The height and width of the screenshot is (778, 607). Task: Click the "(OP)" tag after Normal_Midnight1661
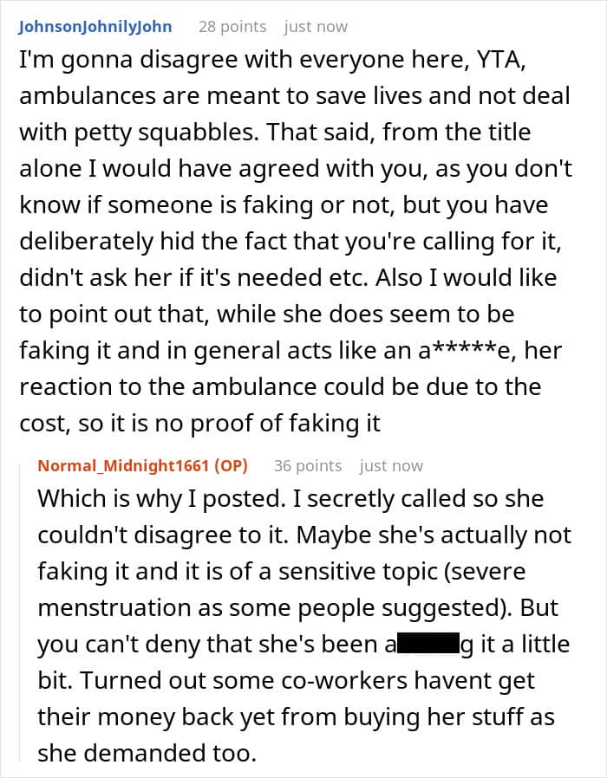coord(231,465)
